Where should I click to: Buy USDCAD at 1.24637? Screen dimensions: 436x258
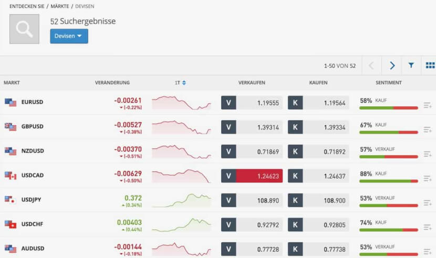point(318,176)
